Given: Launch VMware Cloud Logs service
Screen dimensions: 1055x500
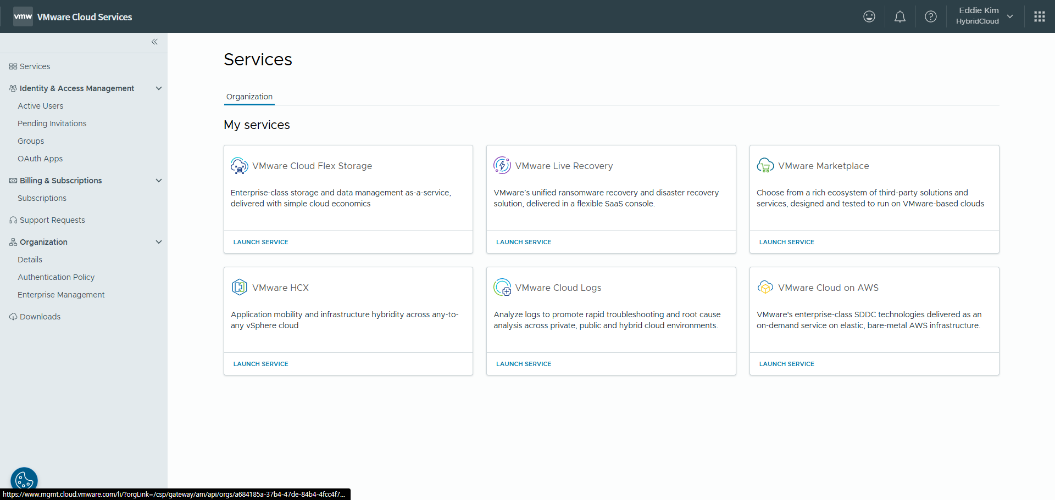Looking at the screenshot, I should (524, 364).
